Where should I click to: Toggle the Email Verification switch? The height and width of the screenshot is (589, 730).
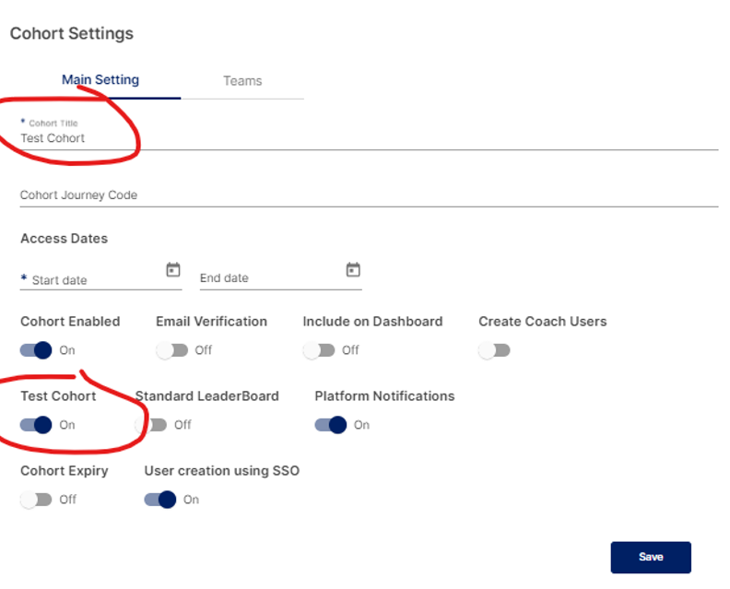171,350
